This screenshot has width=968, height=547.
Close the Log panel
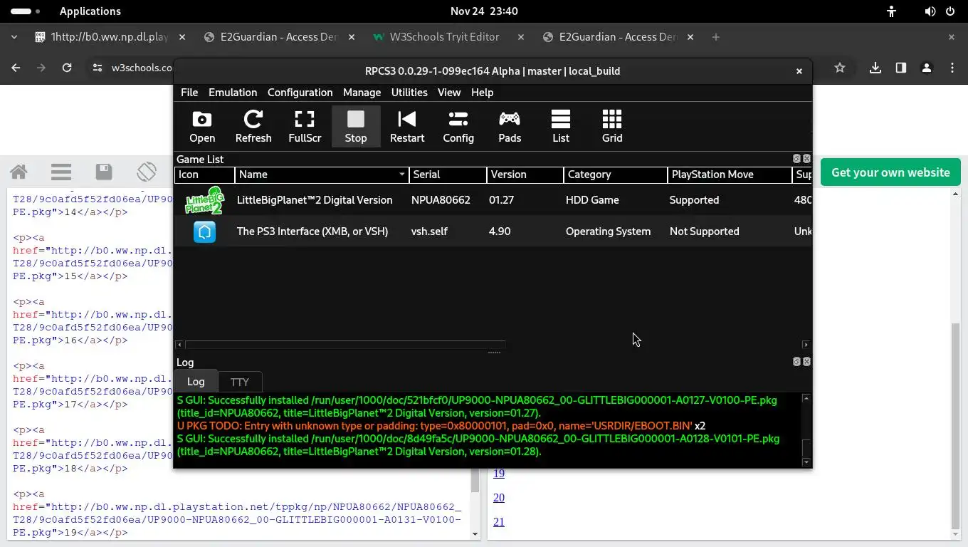click(x=806, y=362)
